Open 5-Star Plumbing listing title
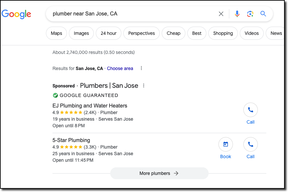 (x=71, y=140)
